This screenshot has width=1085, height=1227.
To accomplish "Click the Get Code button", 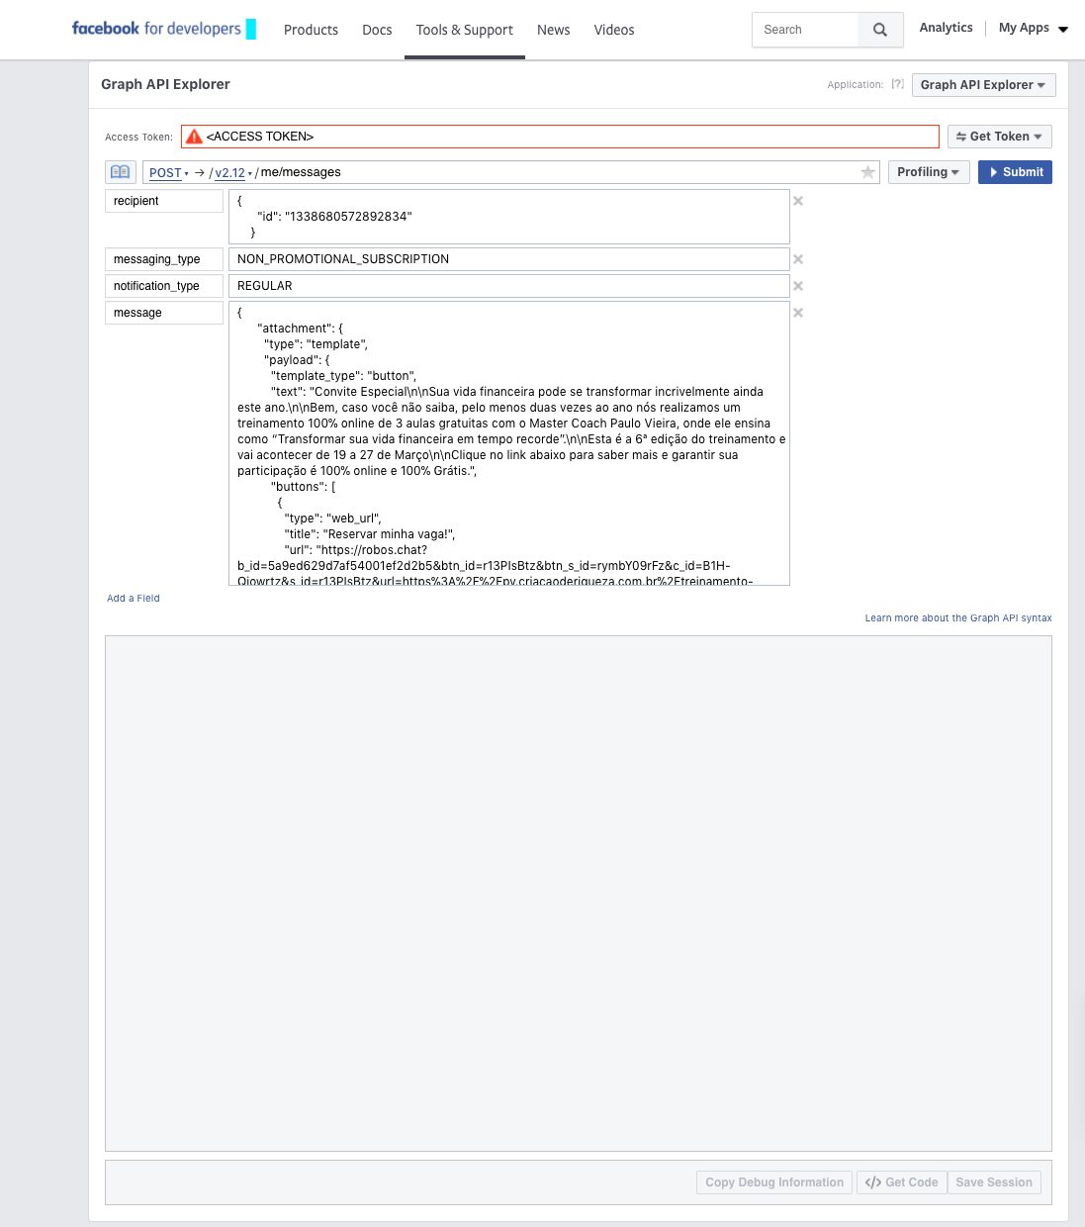I will tap(902, 1182).
